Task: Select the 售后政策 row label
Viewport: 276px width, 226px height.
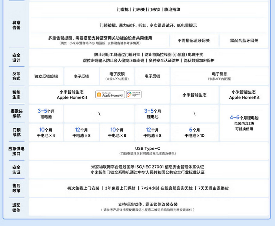Action: pos(16,188)
